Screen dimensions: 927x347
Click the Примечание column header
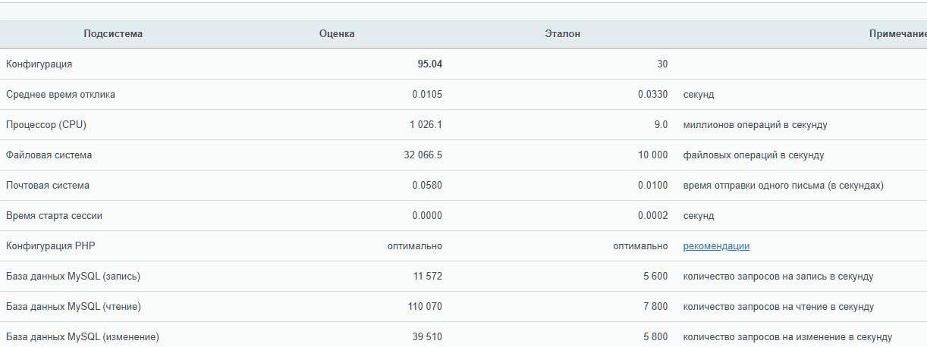897,34
